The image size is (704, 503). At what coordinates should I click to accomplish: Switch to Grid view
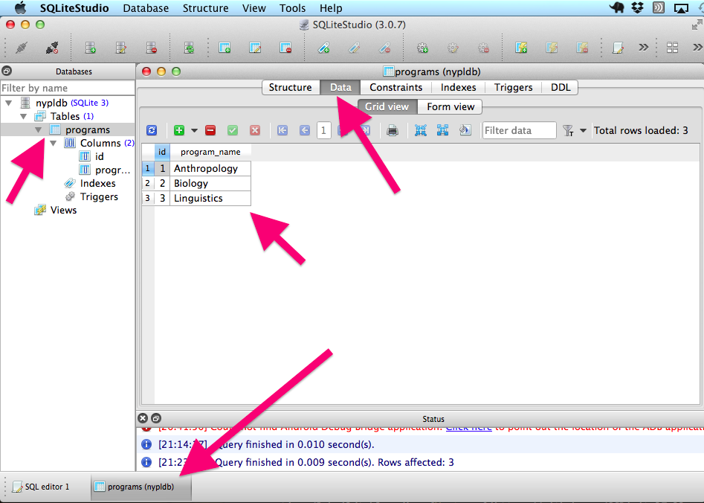[387, 106]
